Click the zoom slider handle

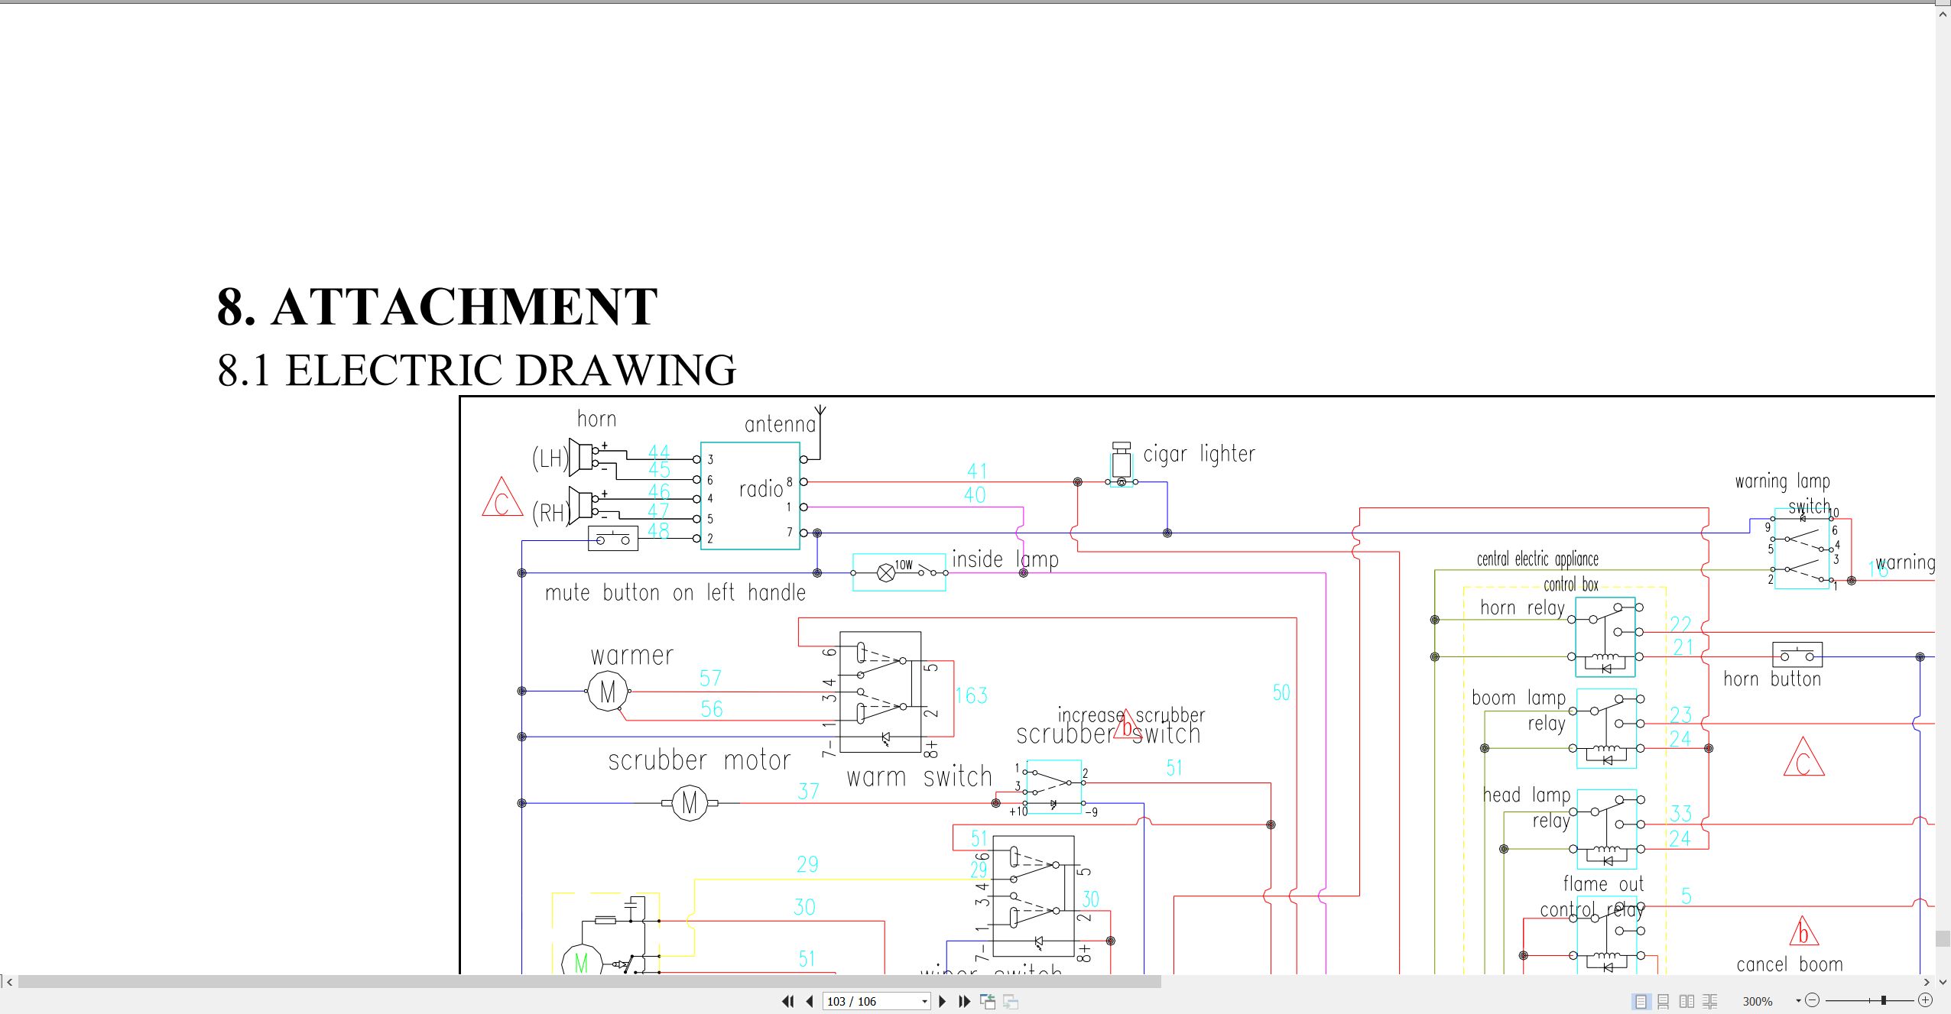(x=1884, y=1000)
